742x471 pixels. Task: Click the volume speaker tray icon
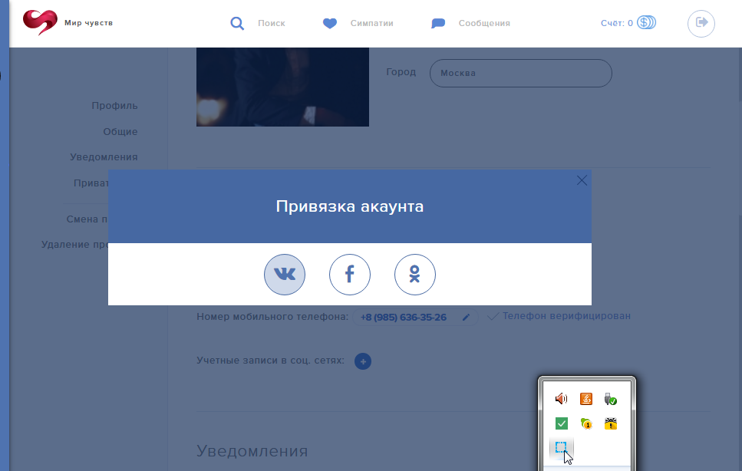561,399
